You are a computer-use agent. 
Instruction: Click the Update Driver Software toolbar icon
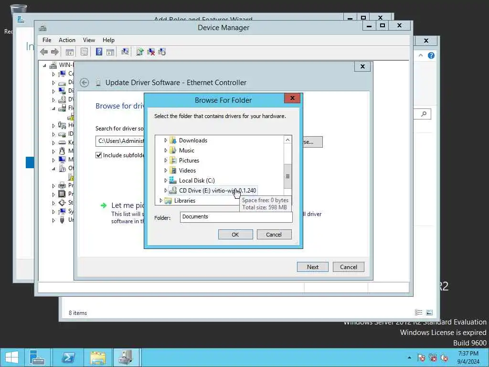pyautogui.click(x=140, y=52)
